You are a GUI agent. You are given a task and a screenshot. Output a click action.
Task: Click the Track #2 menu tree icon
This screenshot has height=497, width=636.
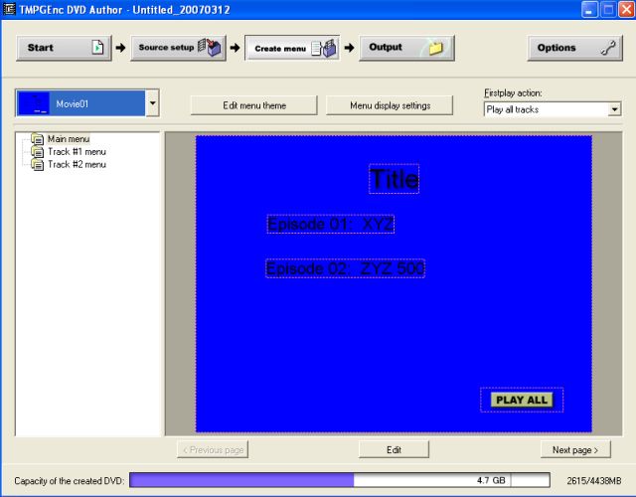38,164
